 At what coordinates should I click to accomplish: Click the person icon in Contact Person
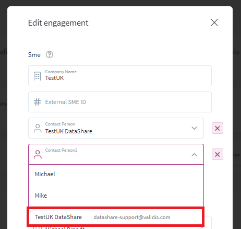[x=38, y=129]
